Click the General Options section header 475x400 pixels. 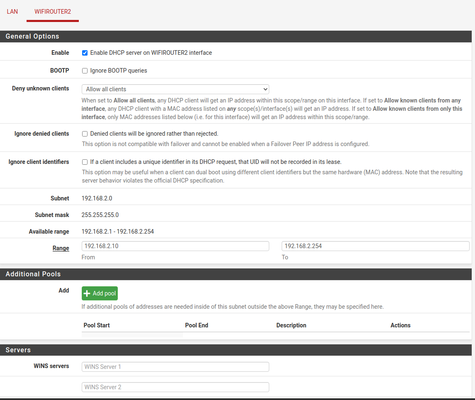pos(236,37)
